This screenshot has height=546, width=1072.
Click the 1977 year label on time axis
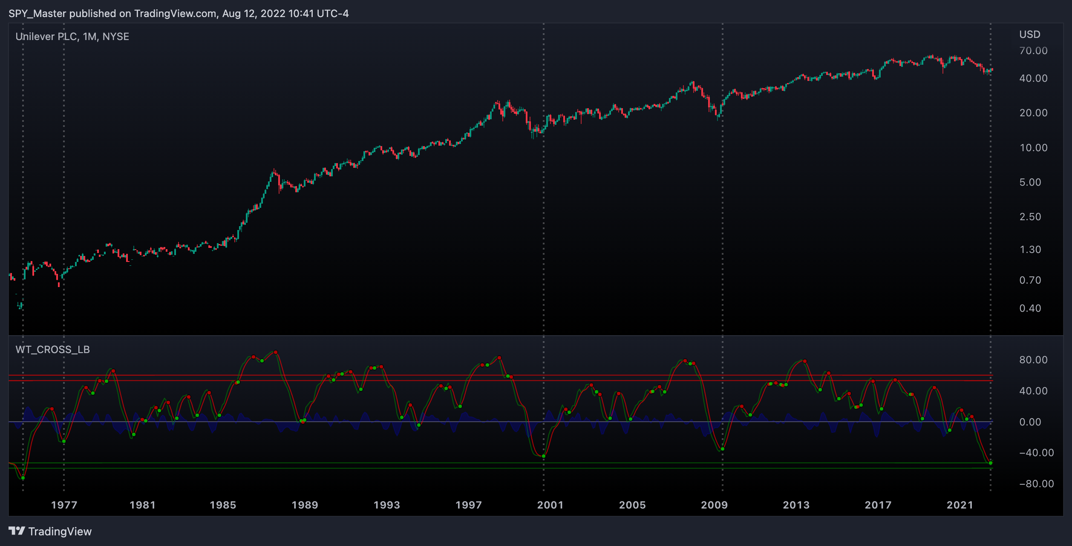point(64,505)
